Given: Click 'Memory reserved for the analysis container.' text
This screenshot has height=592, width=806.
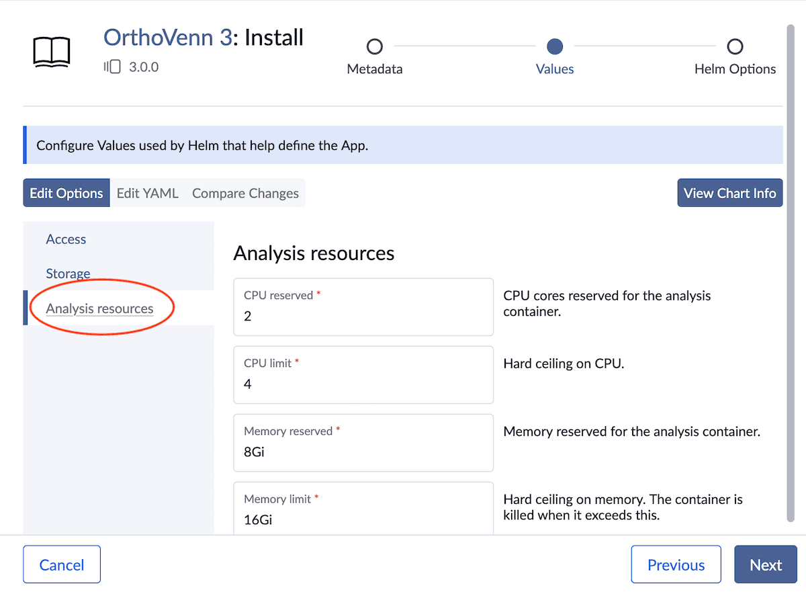Looking at the screenshot, I should coord(632,431).
